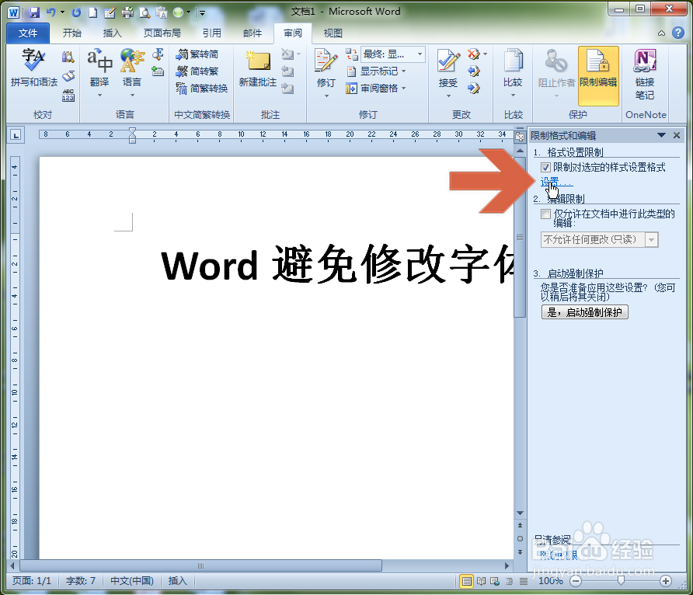Open Simplified-Traditional conversion options
693x595 pixels.
pos(201,89)
